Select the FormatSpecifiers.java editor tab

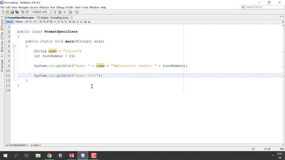20,18
